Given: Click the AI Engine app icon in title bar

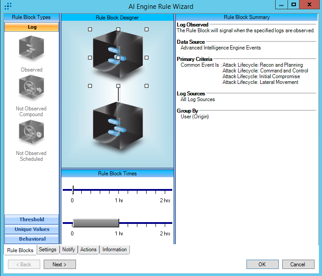Looking at the screenshot, I should pyautogui.click(x=8, y=6).
